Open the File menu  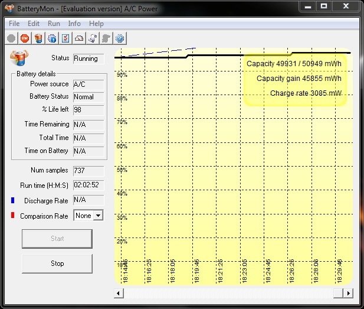(14, 24)
